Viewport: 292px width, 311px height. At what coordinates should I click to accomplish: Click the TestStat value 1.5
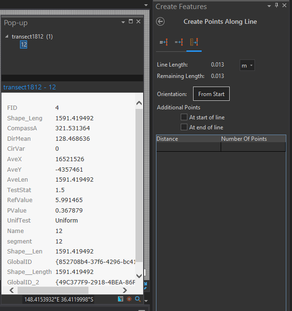pos(60,190)
